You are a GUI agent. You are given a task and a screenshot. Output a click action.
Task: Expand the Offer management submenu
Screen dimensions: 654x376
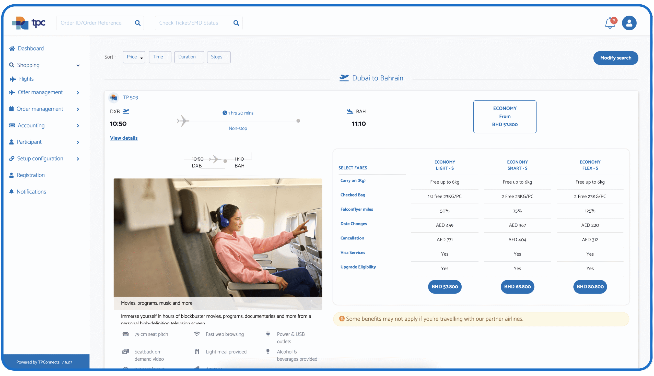click(78, 92)
